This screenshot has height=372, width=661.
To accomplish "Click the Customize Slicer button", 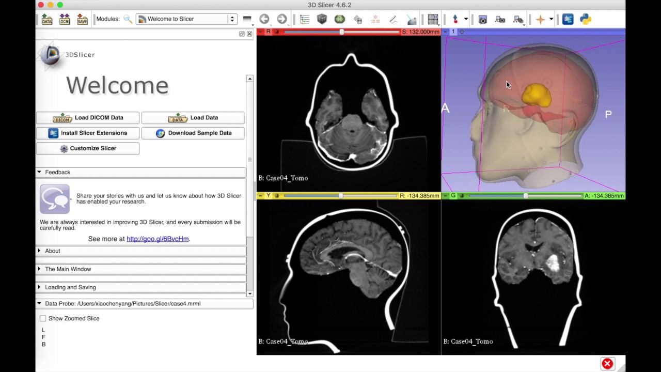I will click(x=87, y=149).
